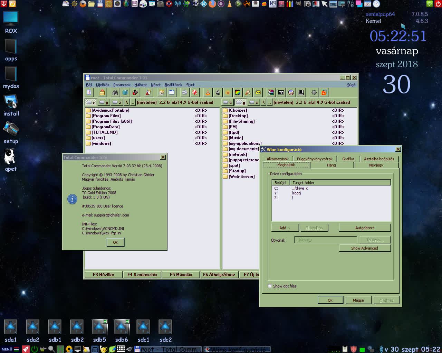Open the sdb5 drive icon
Viewport: 442px width, 353px height.
(99, 331)
